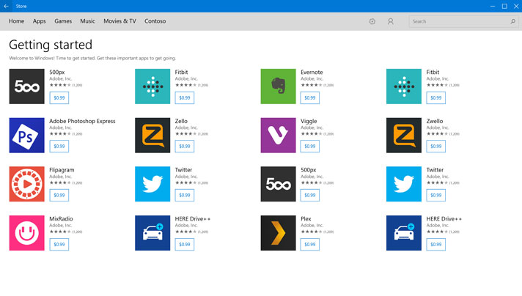This screenshot has width=522, height=296.
Task: Click the Zello app title
Action: (x=181, y=121)
